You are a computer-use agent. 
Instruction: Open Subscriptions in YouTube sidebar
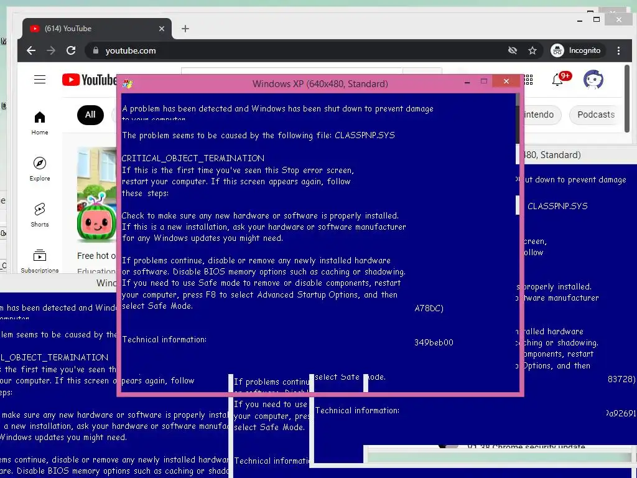tap(40, 261)
